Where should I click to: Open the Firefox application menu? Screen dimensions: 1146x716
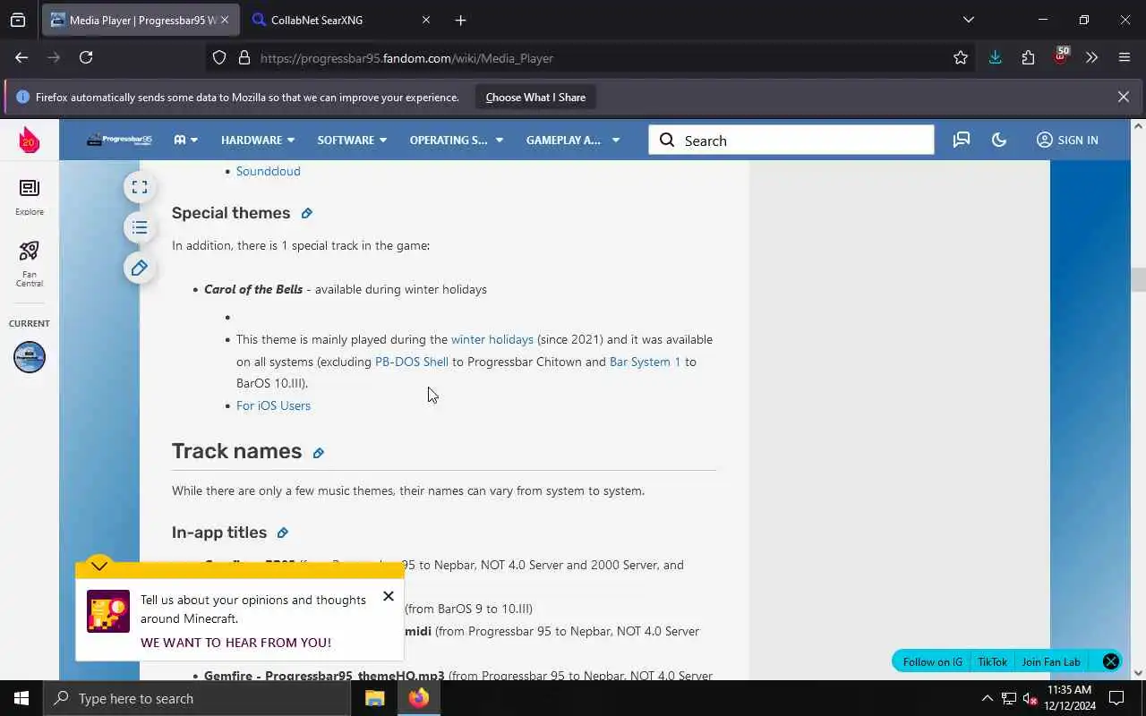click(x=1125, y=57)
